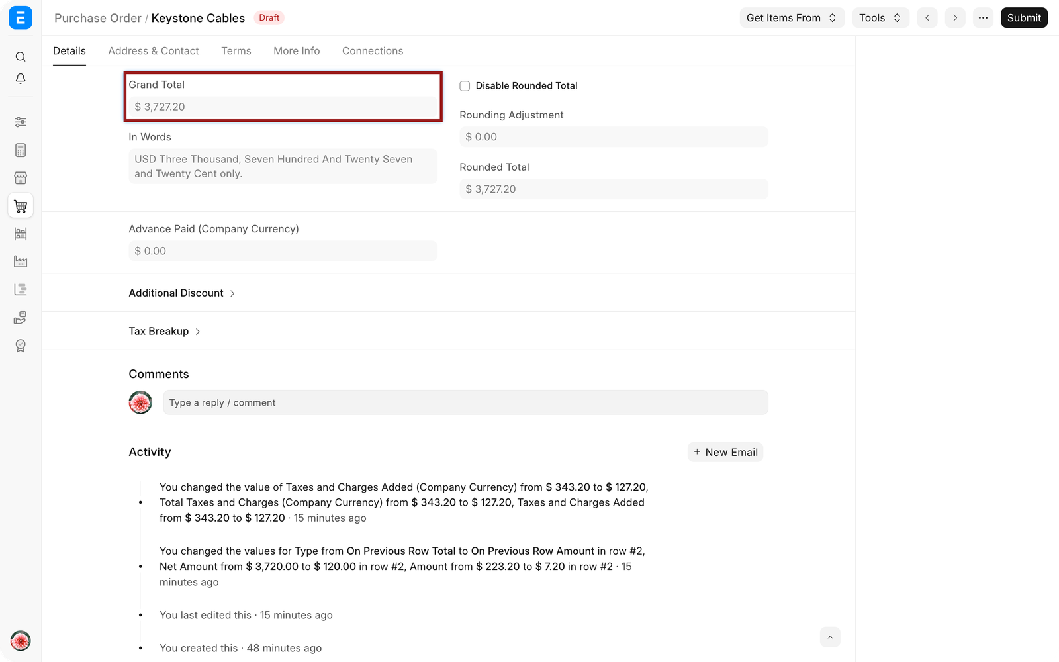The height and width of the screenshot is (662, 1059).
Task: Switch to the Details tab
Action: click(x=69, y=51)
